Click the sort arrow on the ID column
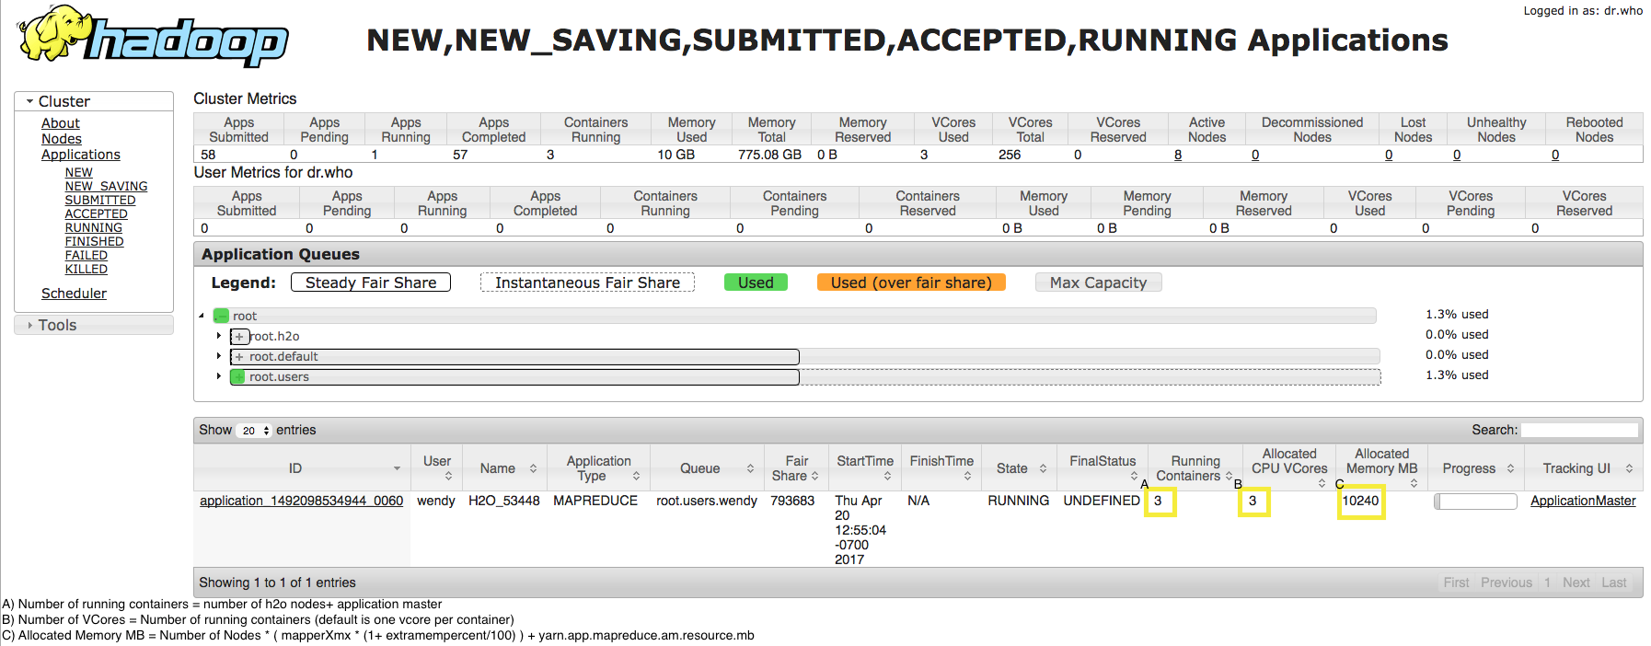 (x=397, y=468)
